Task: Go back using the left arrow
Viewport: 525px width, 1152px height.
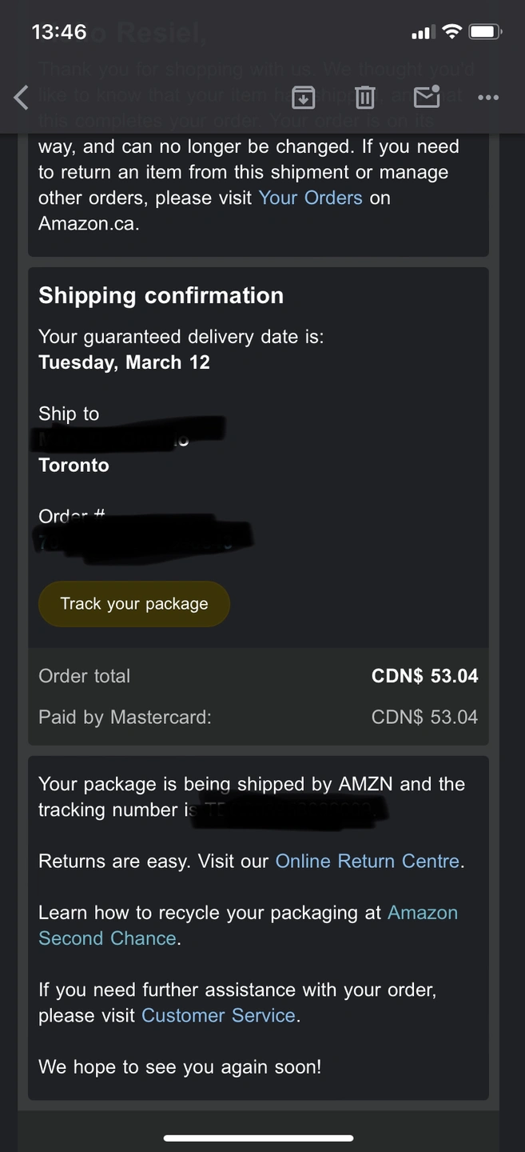Action: pyautogui.click(x=22, y=98)
